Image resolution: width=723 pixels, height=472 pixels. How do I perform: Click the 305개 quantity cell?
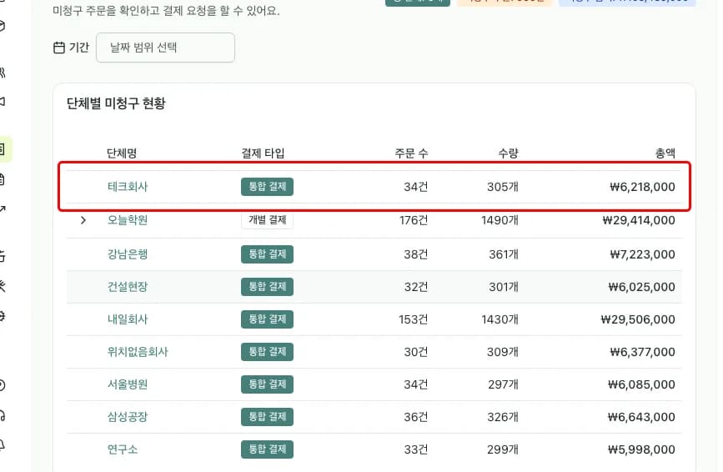tap(503, 187)
